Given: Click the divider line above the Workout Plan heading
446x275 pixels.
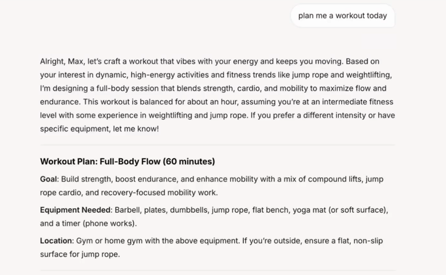Looking at the screenshot, I should pyautogui.click(x=217, y=145).
